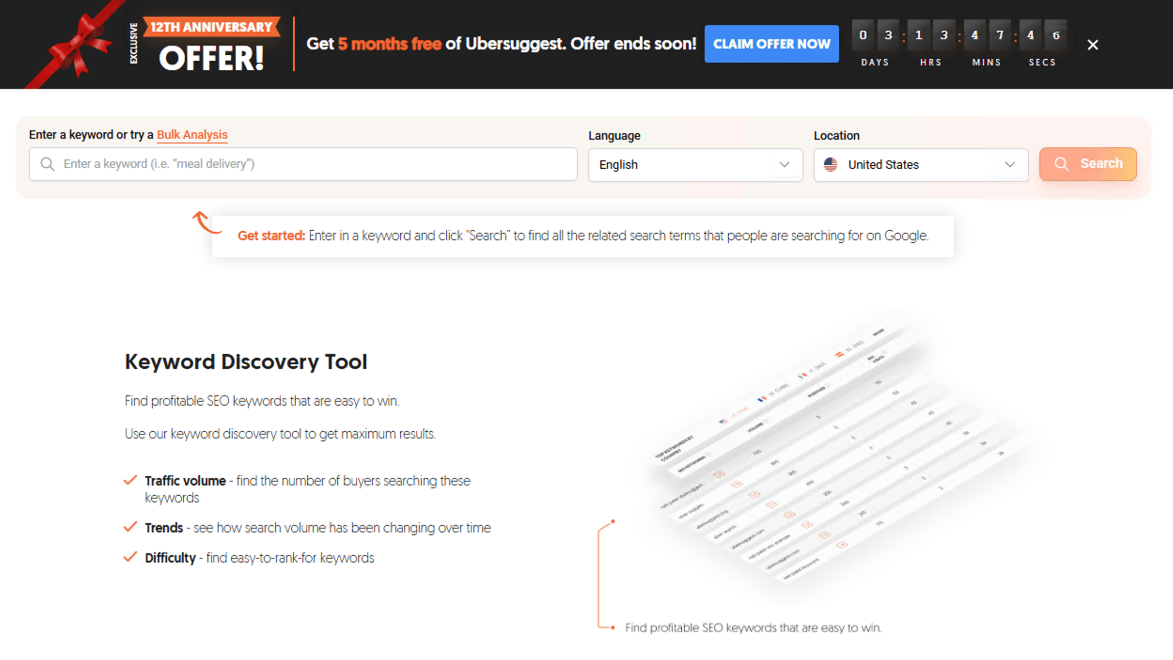Viewport: 1173px width, 660px height.
Task: Click the Claim Offer Now button
Action: [771, 44]
